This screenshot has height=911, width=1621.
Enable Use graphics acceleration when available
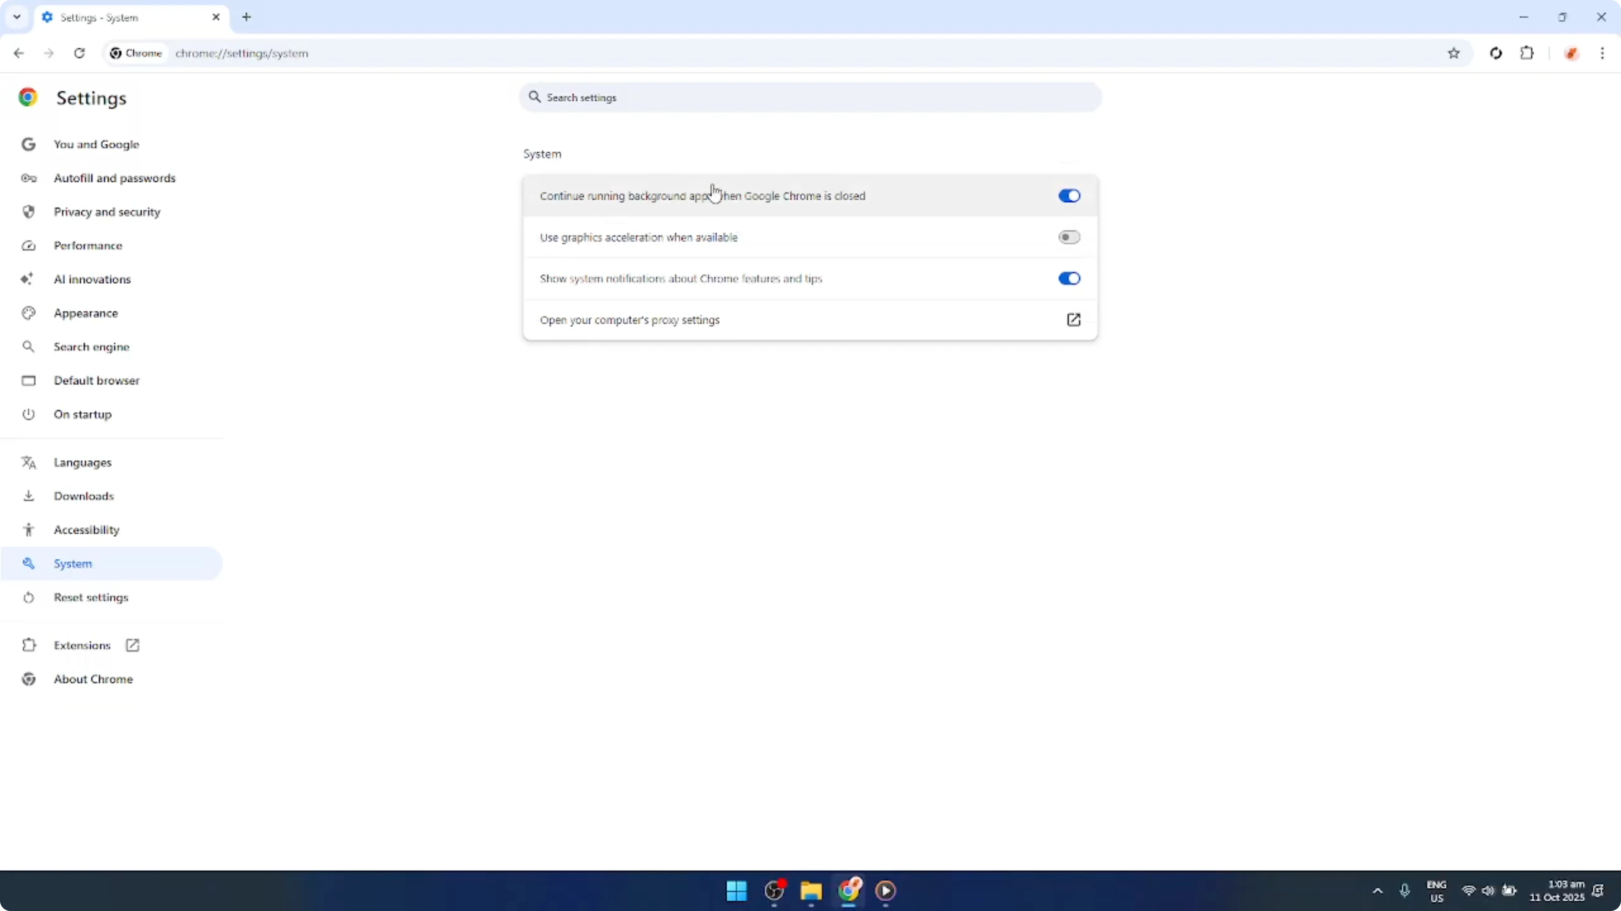pos(1069,237)
